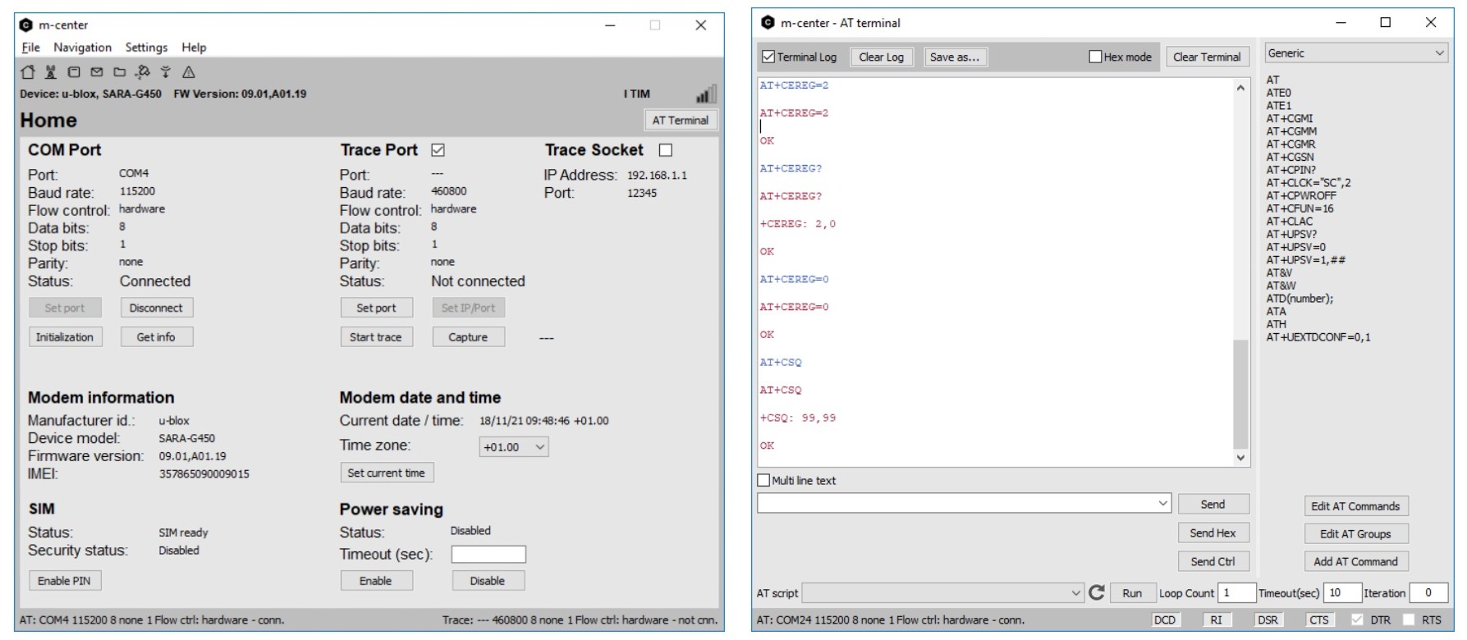This screenshot has width=1467, height=640.
Task: Check the Multi line text box
Action: [x=764, y=480]
